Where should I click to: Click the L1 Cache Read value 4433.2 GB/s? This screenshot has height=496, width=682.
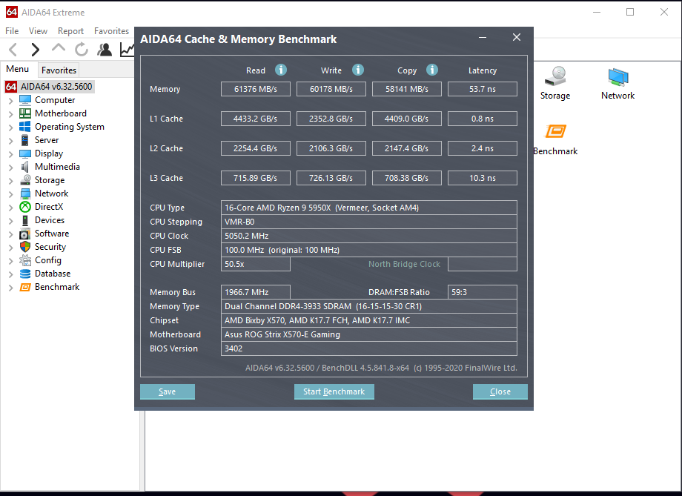[256, 119]
